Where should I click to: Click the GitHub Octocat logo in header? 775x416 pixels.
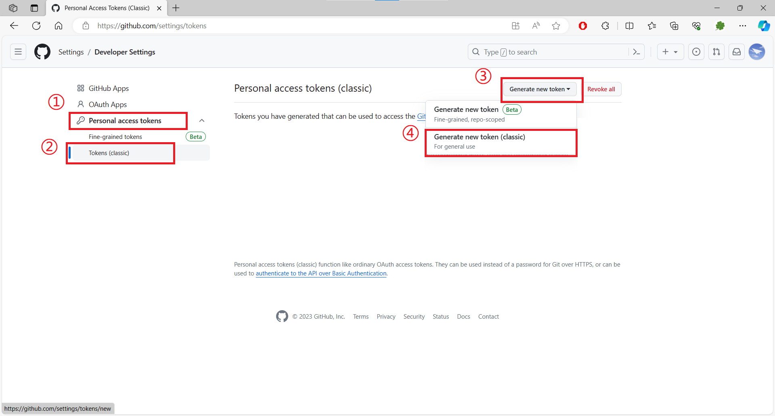coord(42,52)
